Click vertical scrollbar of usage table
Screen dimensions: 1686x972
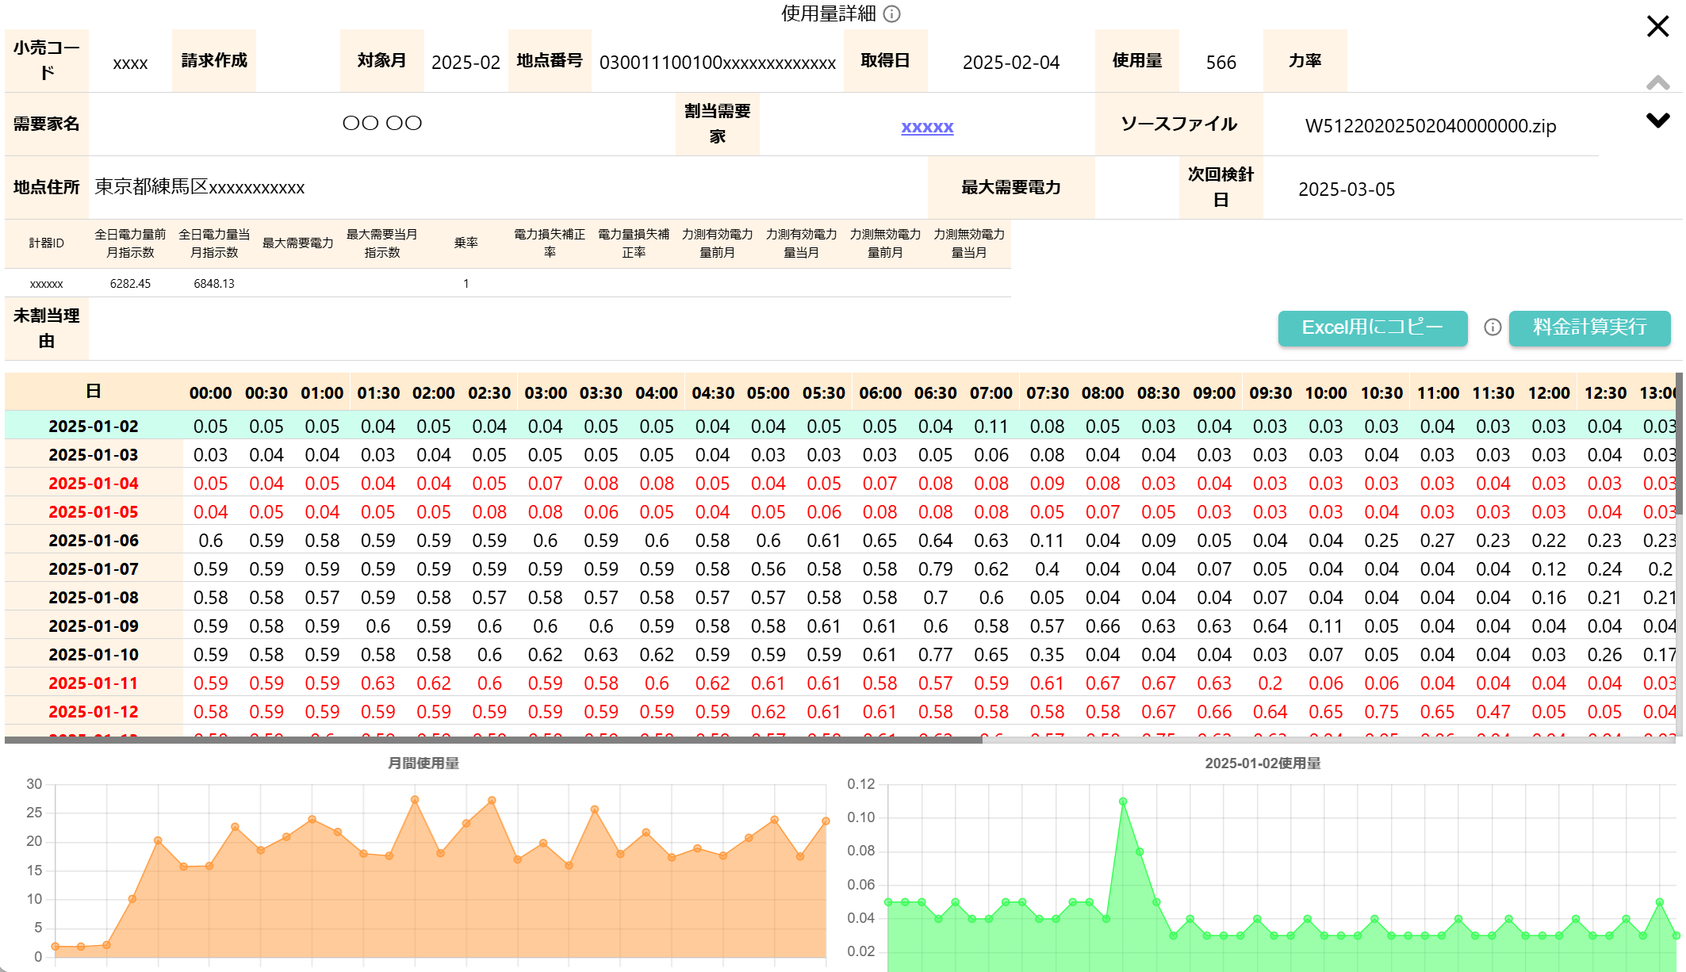click(x=1679, y=444)
